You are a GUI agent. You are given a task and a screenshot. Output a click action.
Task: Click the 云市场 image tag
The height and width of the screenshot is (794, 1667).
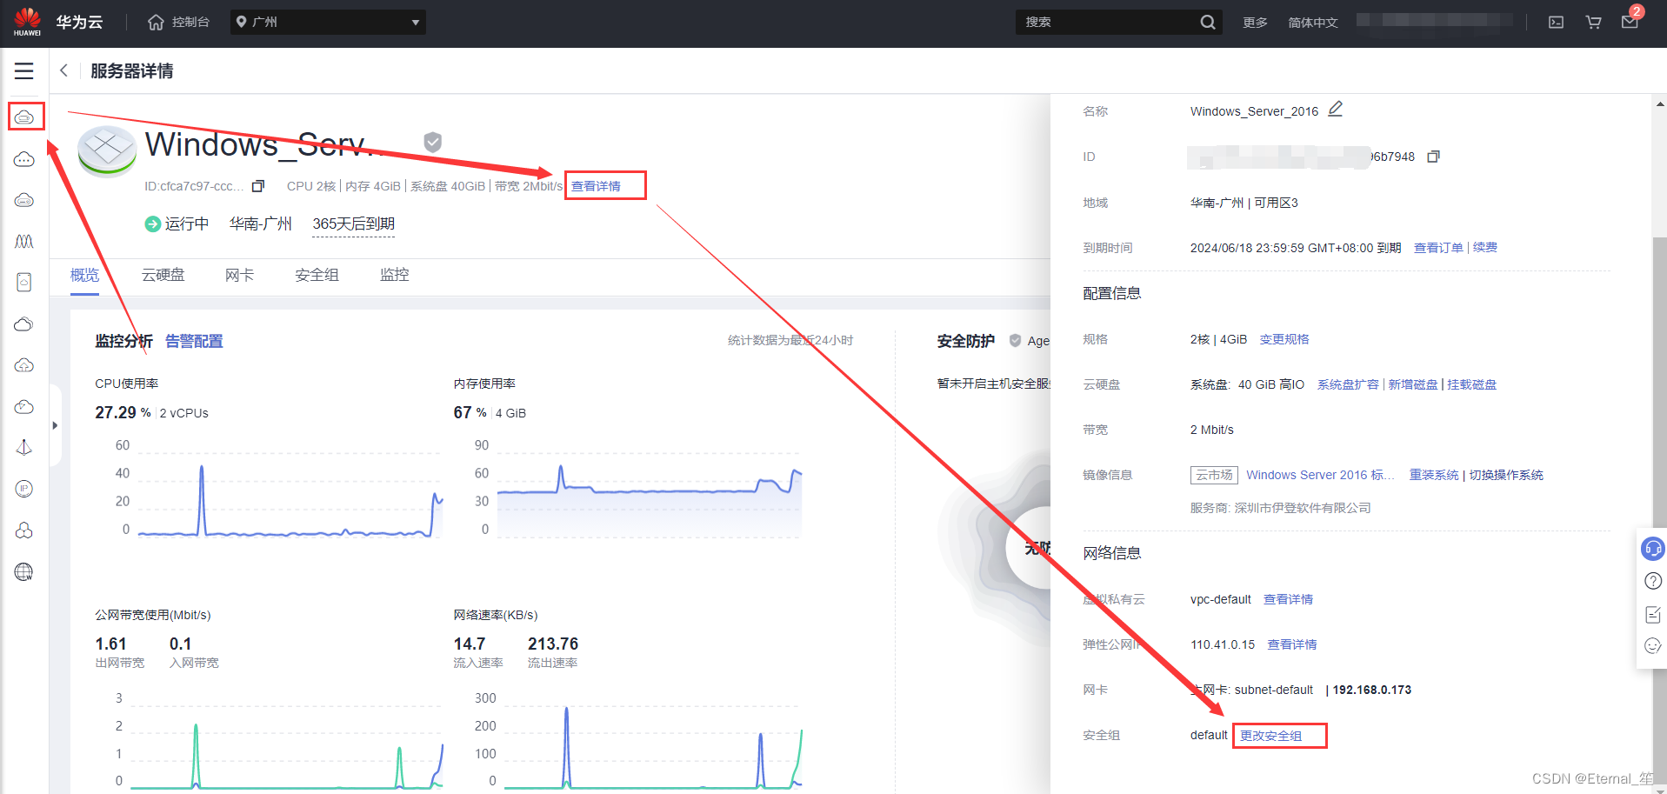click(1214, 475)
